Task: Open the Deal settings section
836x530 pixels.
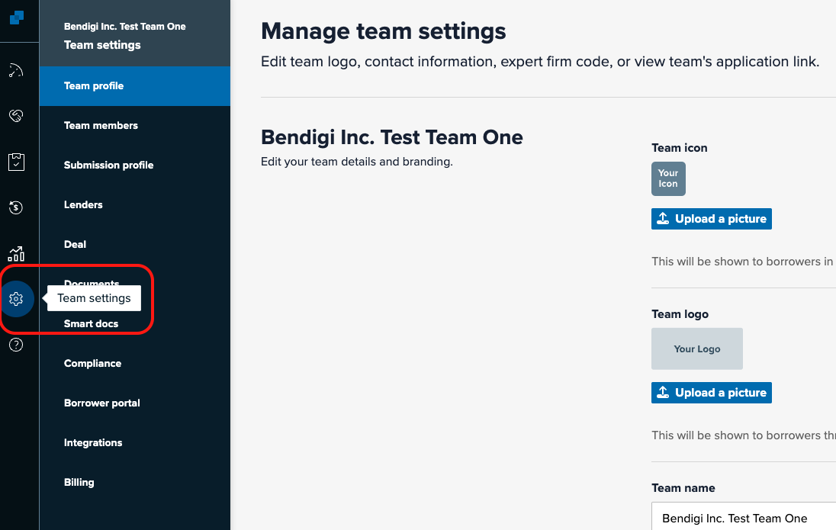Action: [x=75, y=245]
